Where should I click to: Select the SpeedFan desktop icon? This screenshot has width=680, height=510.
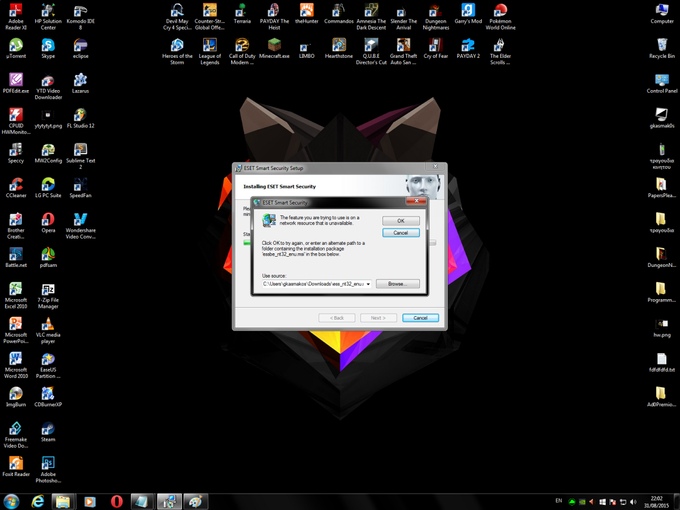(x=80, y=188)
